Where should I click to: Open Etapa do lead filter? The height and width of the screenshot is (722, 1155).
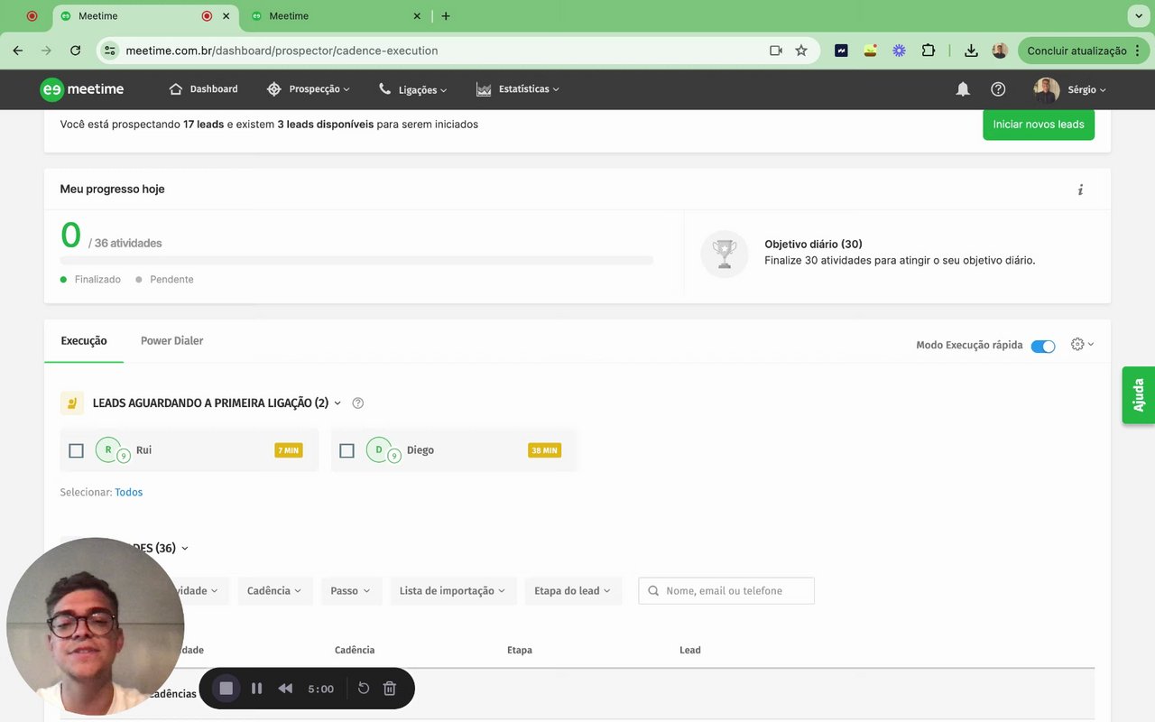point(572,591)
